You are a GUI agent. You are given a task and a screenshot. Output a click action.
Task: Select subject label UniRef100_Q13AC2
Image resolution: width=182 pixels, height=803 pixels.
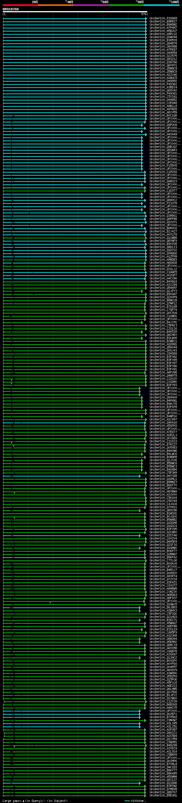click(163, 657)
